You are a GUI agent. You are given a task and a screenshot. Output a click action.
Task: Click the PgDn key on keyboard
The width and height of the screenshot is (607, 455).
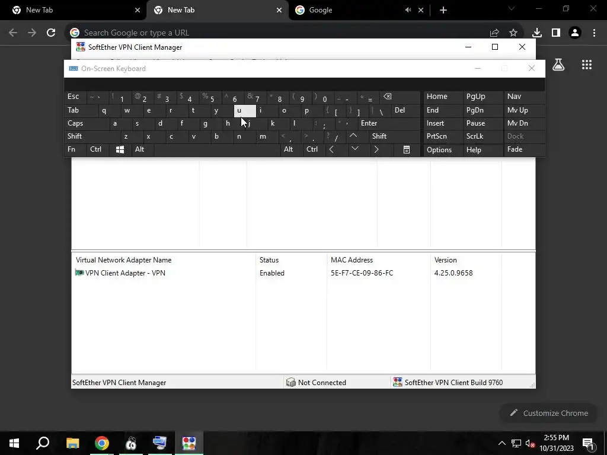[x=482, y=111]
